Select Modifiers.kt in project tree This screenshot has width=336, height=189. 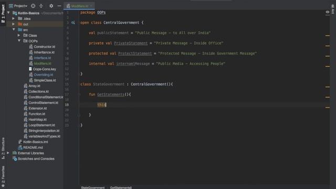(43, 64)
